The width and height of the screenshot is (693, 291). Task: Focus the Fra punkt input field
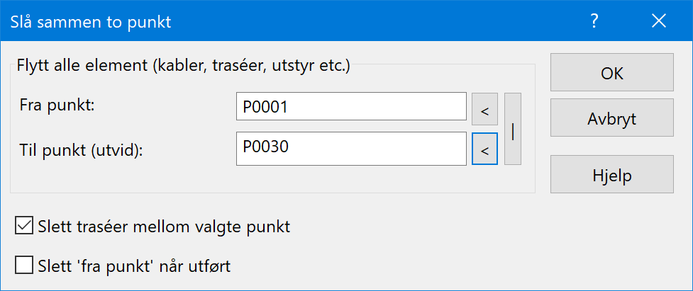coord(351,106)
